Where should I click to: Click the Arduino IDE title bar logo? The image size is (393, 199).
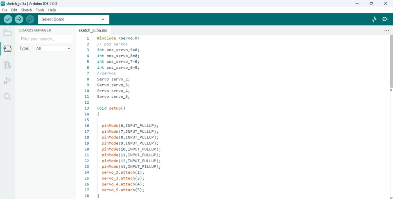click(x=3, y=4)
